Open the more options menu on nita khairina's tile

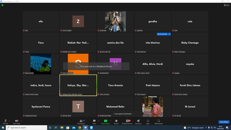pyautogui.click(x=169, y=34)
